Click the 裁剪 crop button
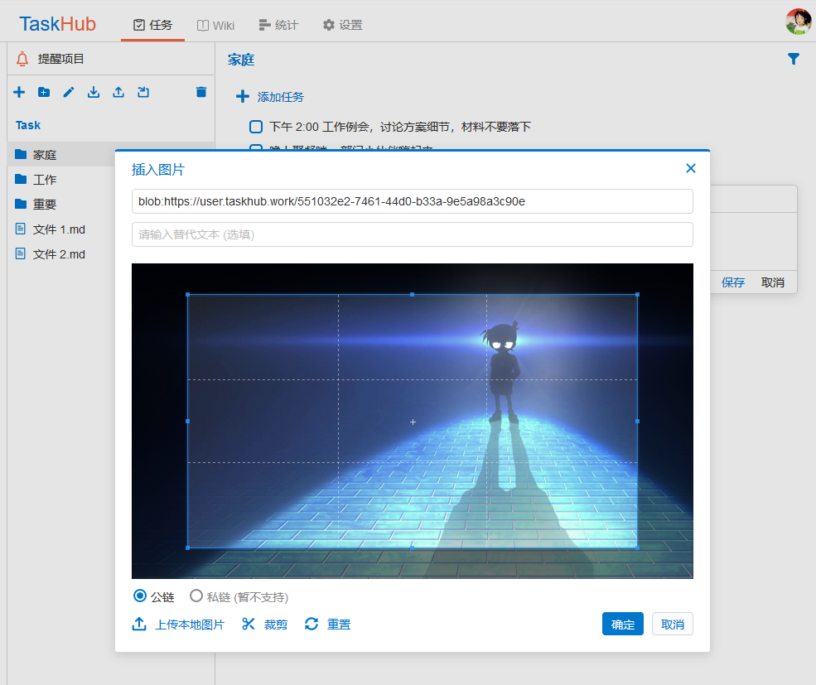Screen dimensions: 816x685 click(x=265, y=624)
